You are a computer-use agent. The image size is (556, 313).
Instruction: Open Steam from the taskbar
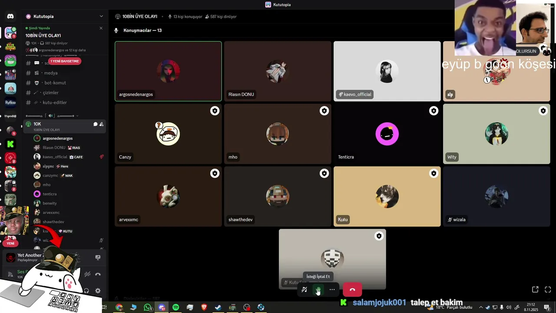pyautogui.click(x=218, y=307)
